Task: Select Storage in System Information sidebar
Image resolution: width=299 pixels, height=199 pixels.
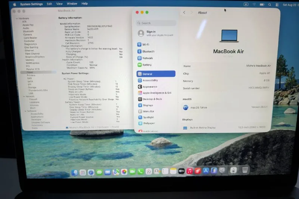Action: [x=32, y=88]
